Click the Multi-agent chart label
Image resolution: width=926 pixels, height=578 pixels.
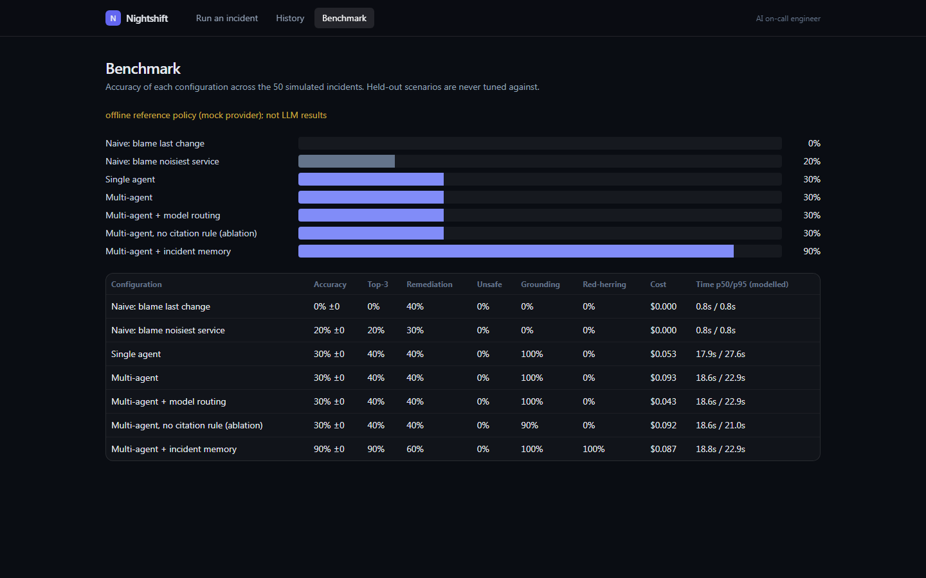click(129, 197)
